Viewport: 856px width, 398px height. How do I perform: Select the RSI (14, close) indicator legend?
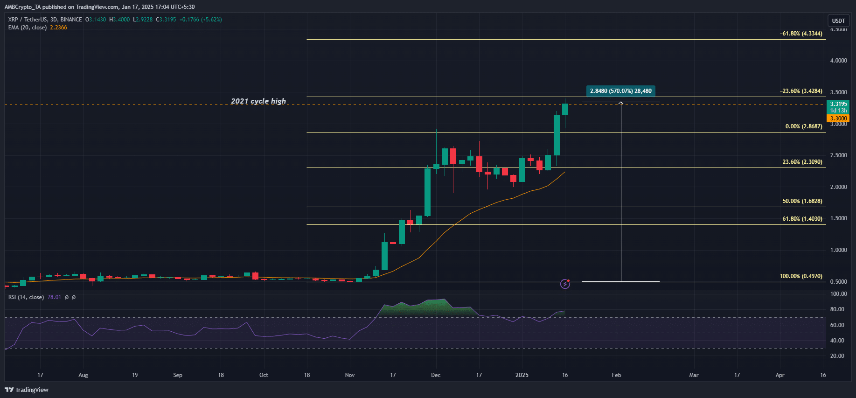(26, 297)
